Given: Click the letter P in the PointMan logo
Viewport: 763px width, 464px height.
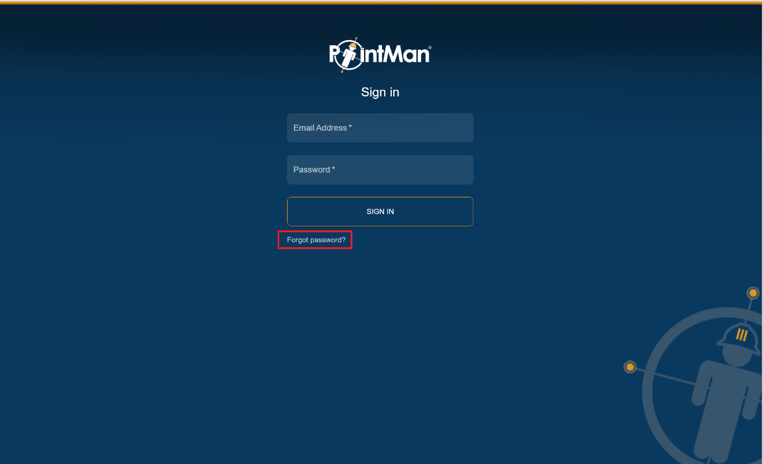Looking at the screenshot, I should [x=335, y=55].
